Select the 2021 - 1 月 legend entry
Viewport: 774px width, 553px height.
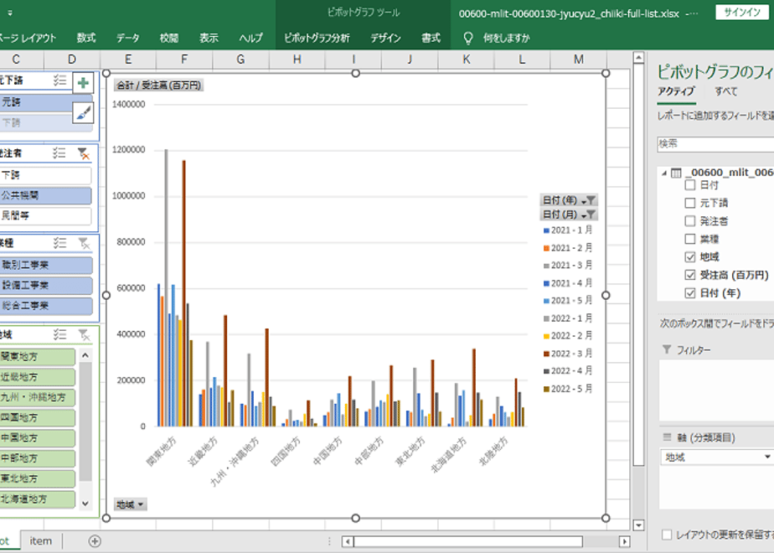click(x=568, y=230)
